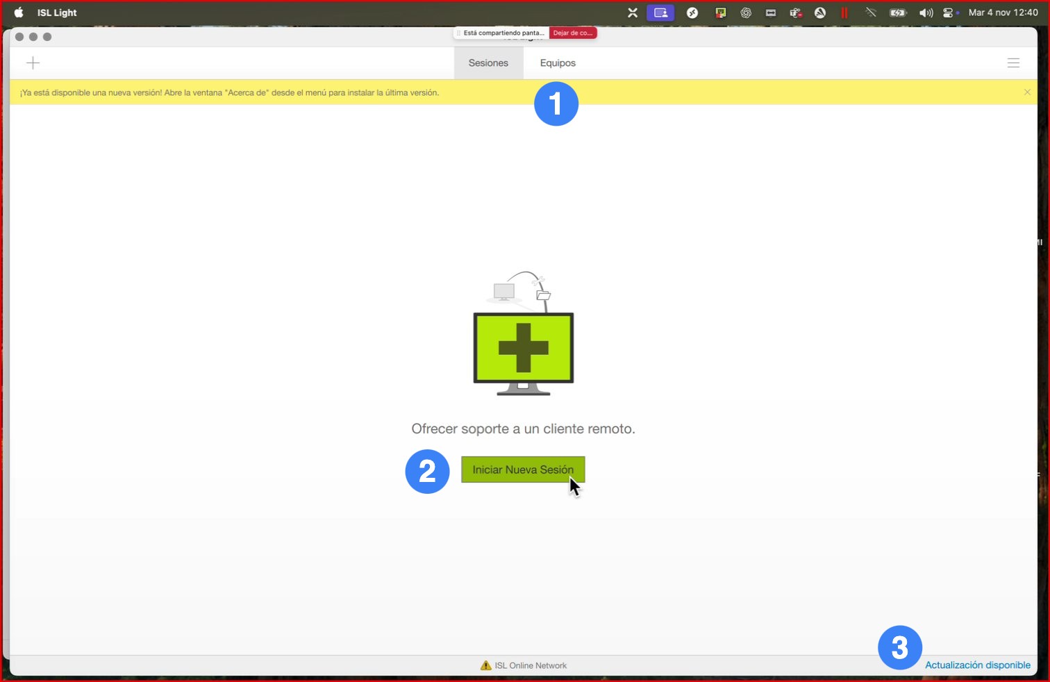Switch to the Equipos tab
This screenshot has height=682, width=1050.
tap(558, 63)
